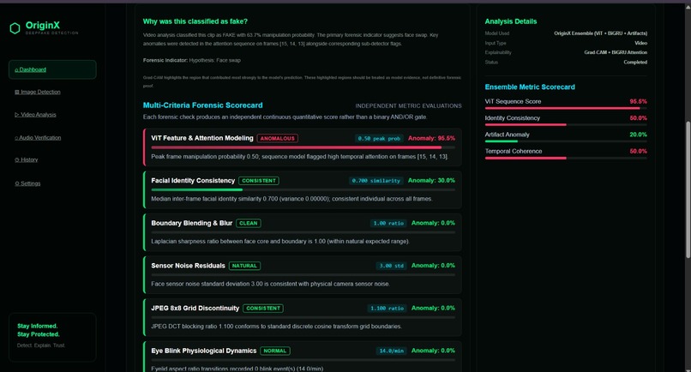Screen dimensions: 691x372
Task: Open Video Analysis from sidebar
Action: (35, 115)
